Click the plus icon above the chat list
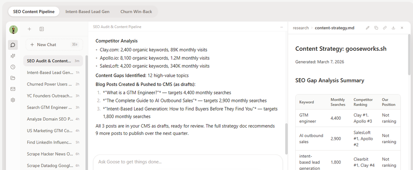 pos(29,29)
